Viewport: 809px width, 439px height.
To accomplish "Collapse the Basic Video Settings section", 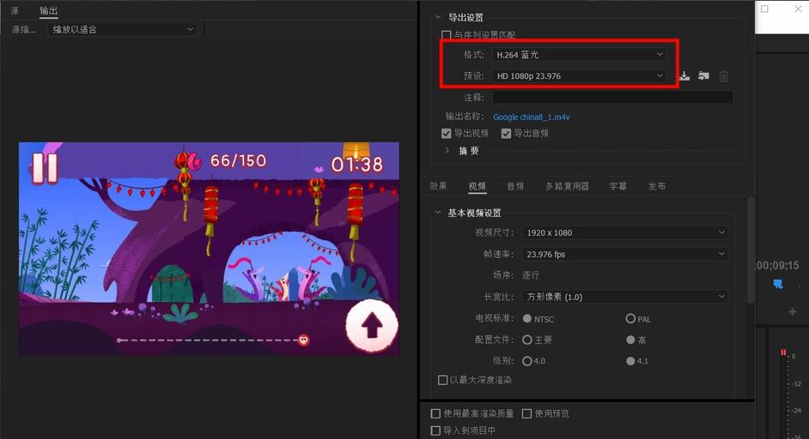I will point(438,213).
